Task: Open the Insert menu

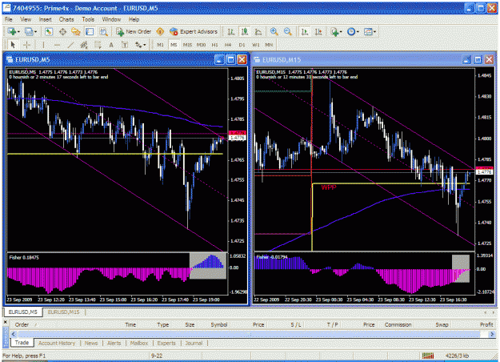Action: point(46,19)
